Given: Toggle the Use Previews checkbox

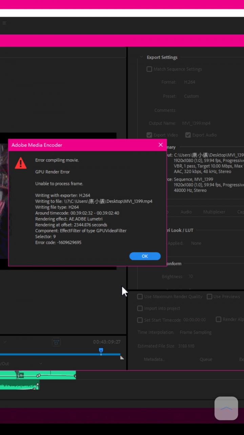Looking at the screenshot, I should coord(209,297).
